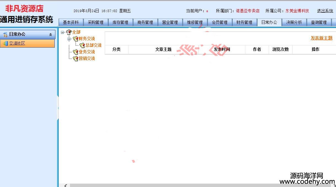Viewport: 336px width, 187px height.
Task: Click the 全部 folder icon
Action: [69, 32]
